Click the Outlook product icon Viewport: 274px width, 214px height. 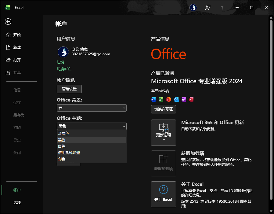176,99
